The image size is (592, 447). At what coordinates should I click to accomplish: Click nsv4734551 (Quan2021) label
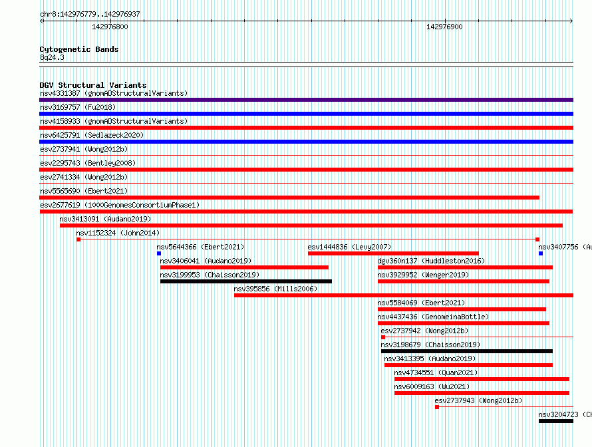pyautogui.click(x=436, y=372)
